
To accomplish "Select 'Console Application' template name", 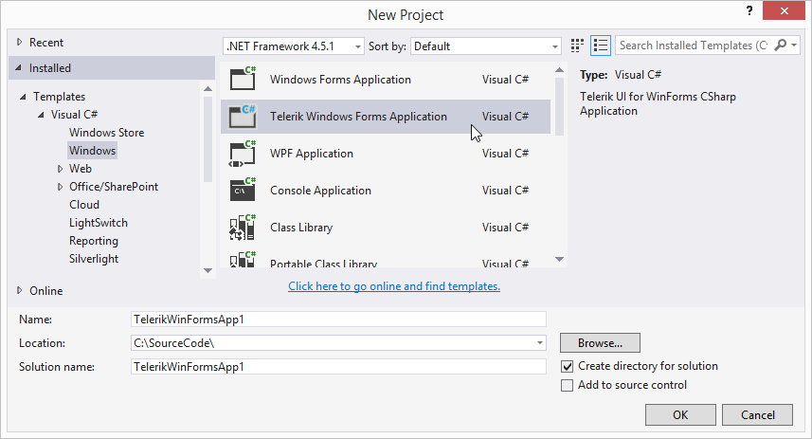I will click(320, 191).
